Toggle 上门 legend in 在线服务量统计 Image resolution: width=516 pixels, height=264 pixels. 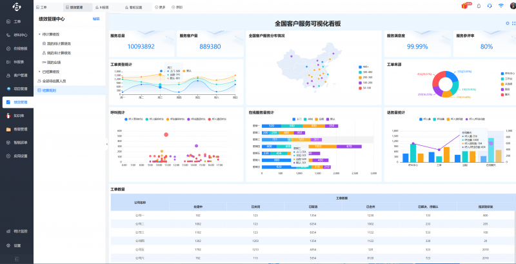(x=297, y=119)
